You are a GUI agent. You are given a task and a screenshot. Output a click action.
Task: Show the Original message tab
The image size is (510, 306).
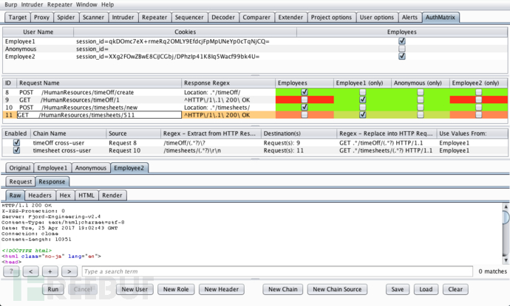pyautogui.click(x=20, y=168)
